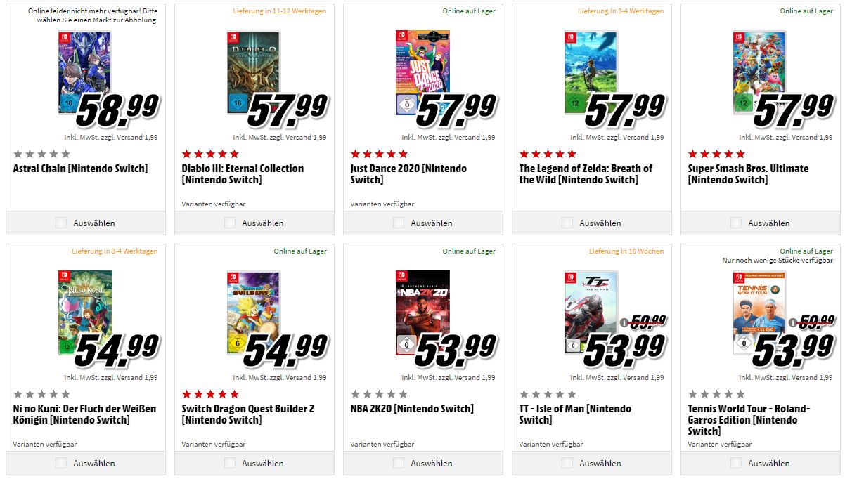Open Super Smash Bros. Ultimate product title
Screen dimensions: 845x479
tap(747, 174)
